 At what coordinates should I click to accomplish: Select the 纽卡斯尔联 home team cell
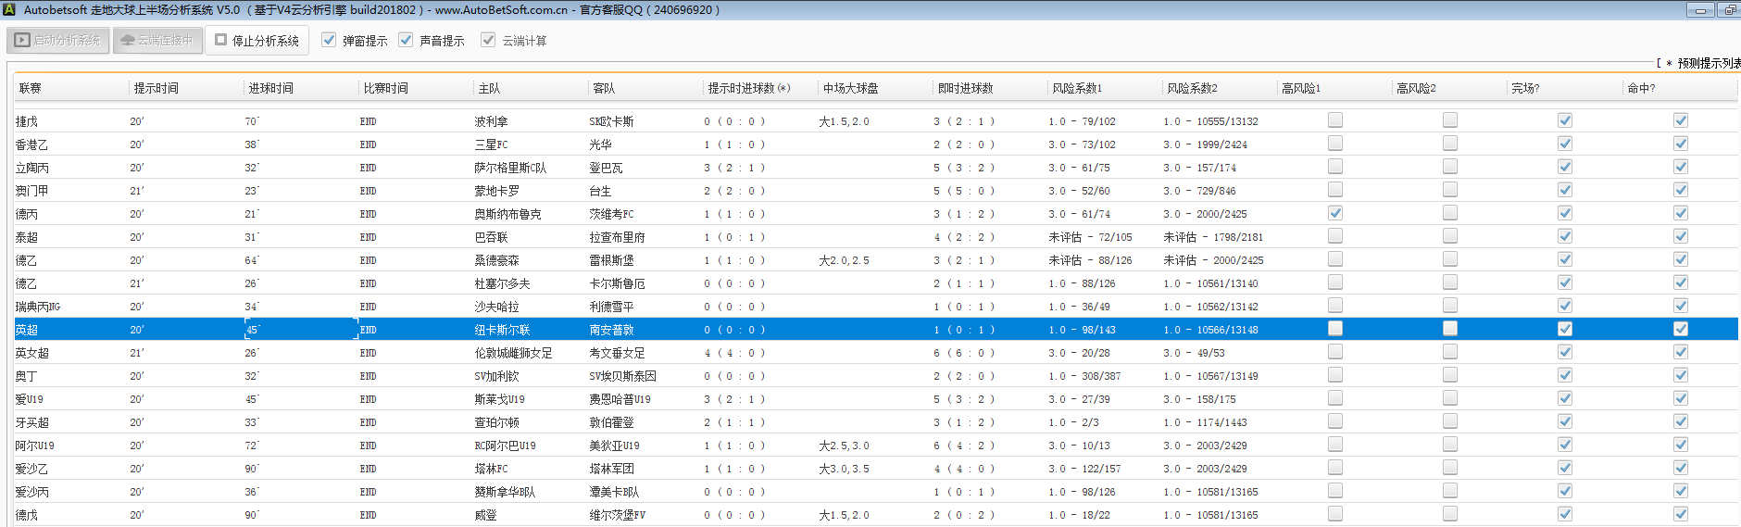click(502, 330)
